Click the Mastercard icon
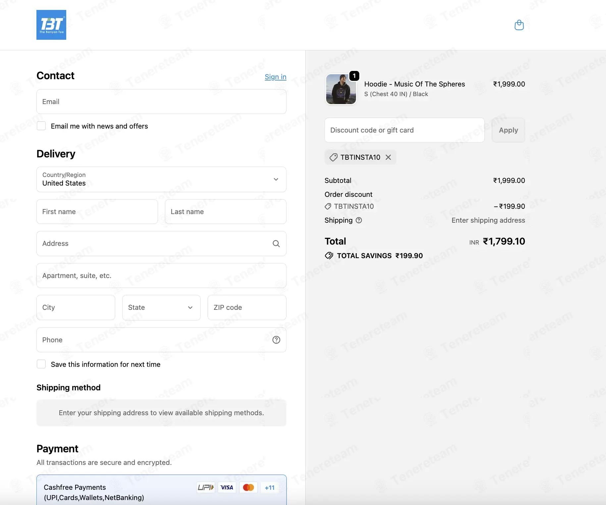The height and width of the screenshot is (505, 606). pyautogui.click(x=248, y=487)
